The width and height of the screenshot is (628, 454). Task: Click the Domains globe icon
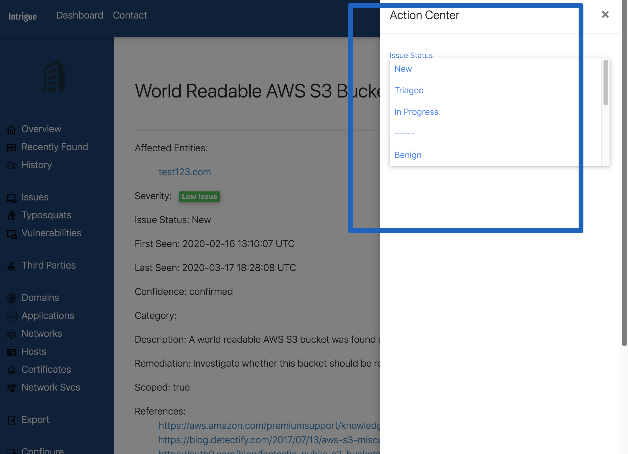pyautogui.click(x=11, y=298)
